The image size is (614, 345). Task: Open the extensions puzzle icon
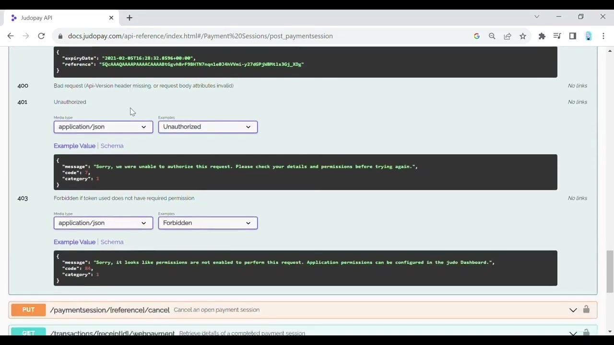tap(542, 36)
